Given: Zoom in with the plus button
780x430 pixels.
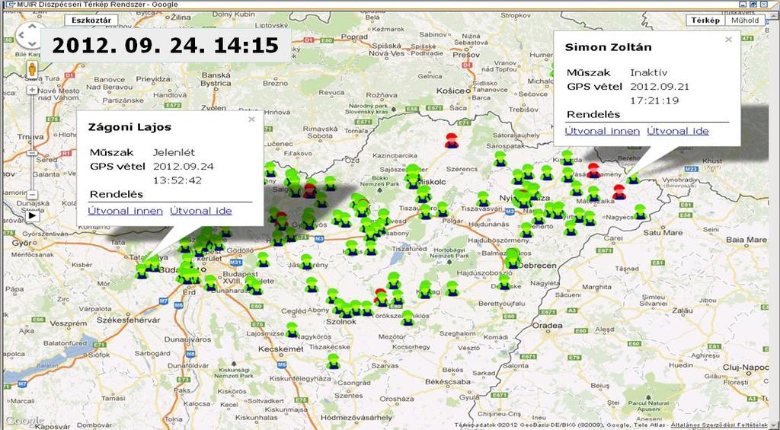Looking at the screenshot, I should tap(32, 90).
